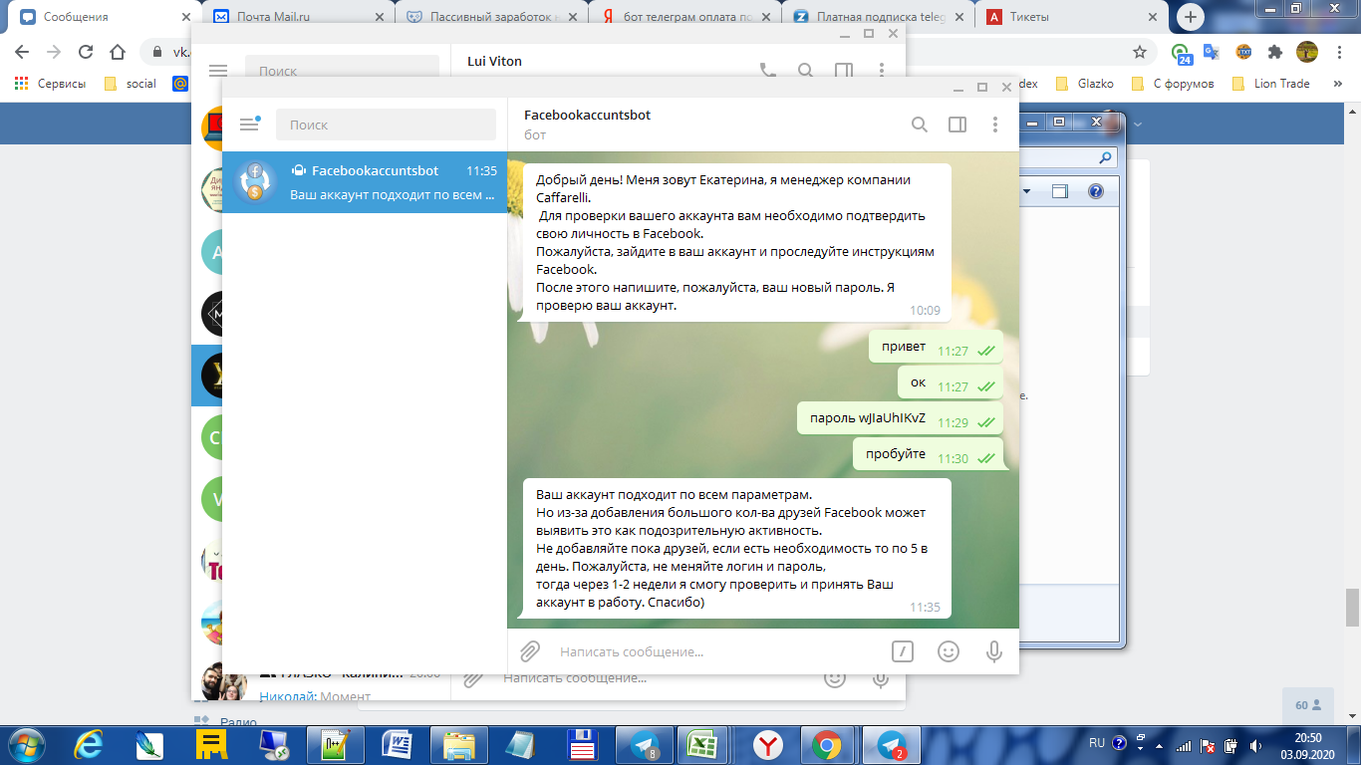This screenshot has height=765, width=1361.
Task: Go back with the browser back arrow
Action: 22,52
